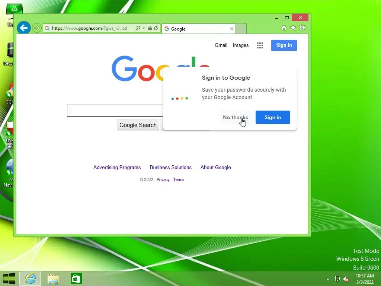
Task: Open About Google link
Action: (x=215, y=167)
